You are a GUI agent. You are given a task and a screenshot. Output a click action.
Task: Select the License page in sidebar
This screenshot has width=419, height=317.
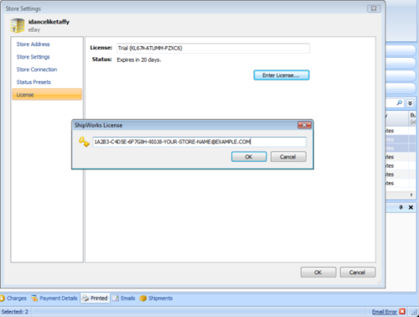pos(47,95)
